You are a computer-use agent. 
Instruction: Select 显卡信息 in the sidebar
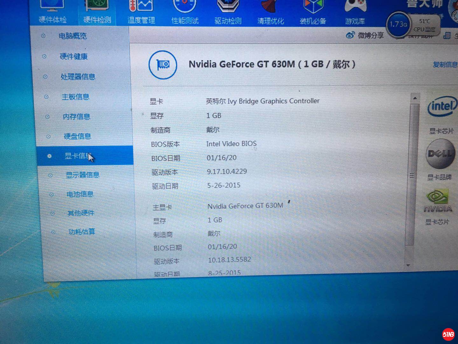click(x=85, y=155)
